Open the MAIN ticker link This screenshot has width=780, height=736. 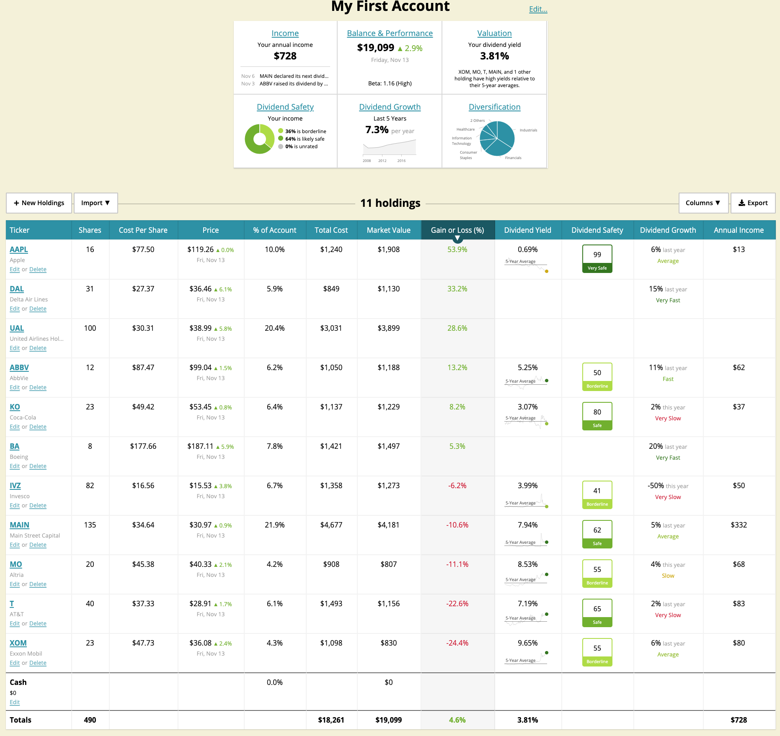coord(20,525)
